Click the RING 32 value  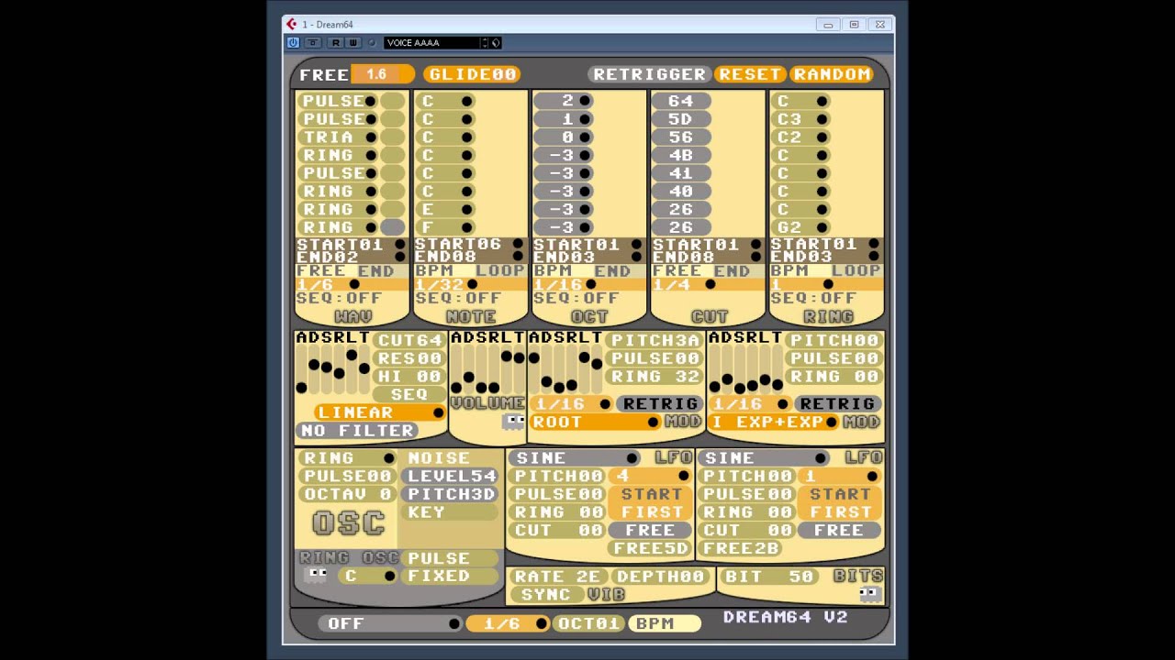655,376
